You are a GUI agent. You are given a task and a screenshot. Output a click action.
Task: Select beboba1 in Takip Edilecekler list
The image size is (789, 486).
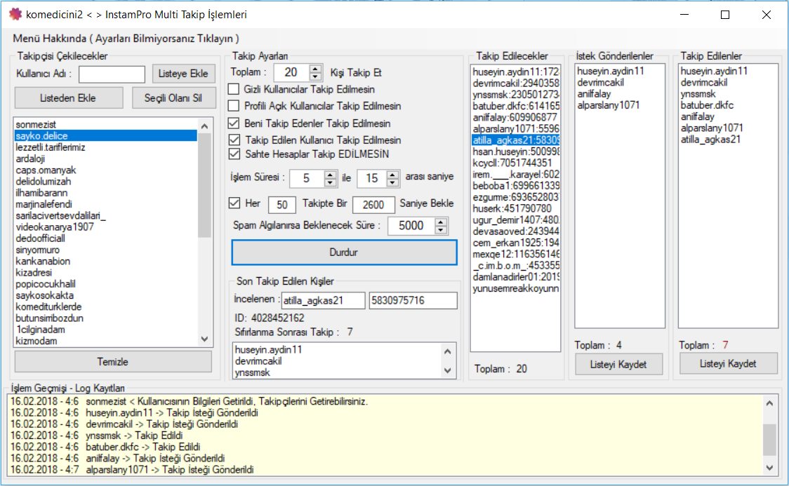pos(516,186)
